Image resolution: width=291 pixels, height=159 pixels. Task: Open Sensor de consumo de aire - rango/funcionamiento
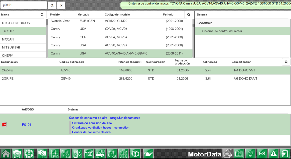[x=105, y=118]
